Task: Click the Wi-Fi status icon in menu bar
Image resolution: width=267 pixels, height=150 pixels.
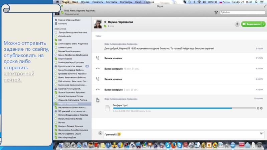Action: pyautogui.click(x=199, y=2)
